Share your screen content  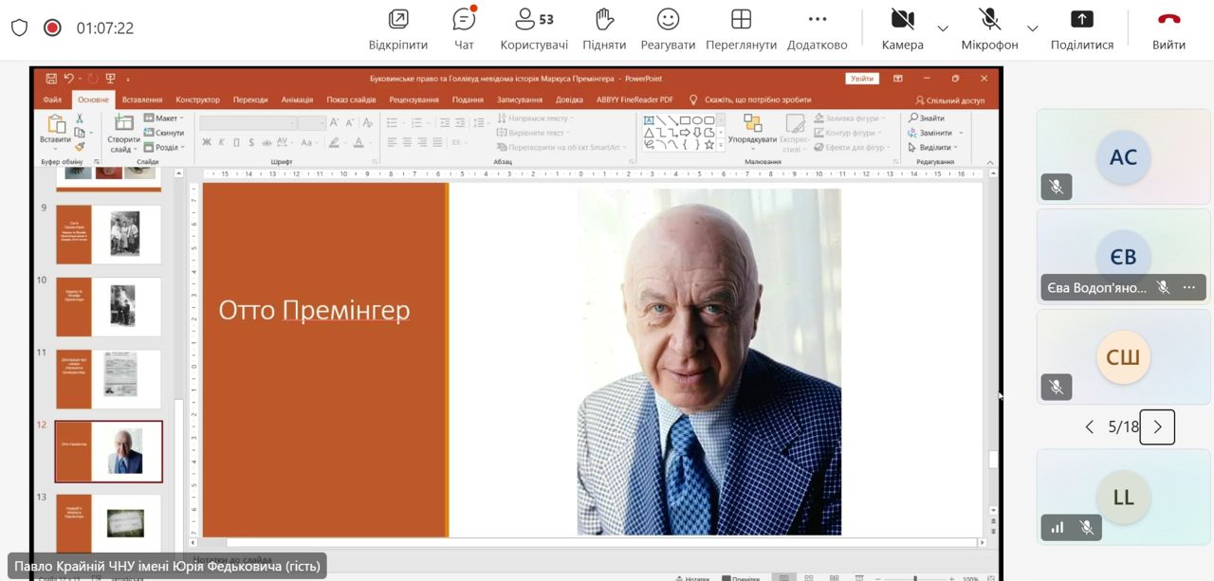tap(1081, 28)
